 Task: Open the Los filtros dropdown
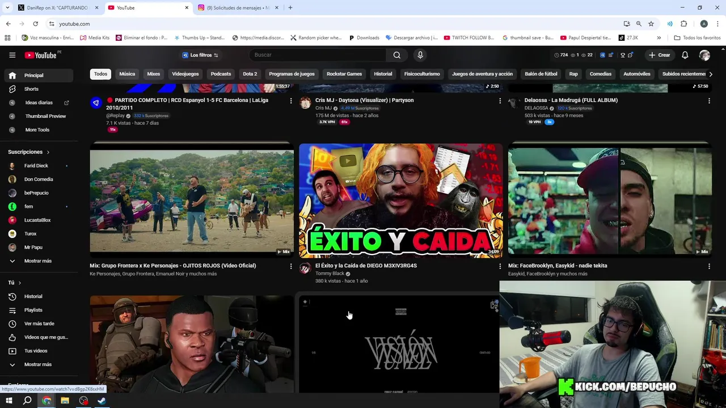pos(201,55)
